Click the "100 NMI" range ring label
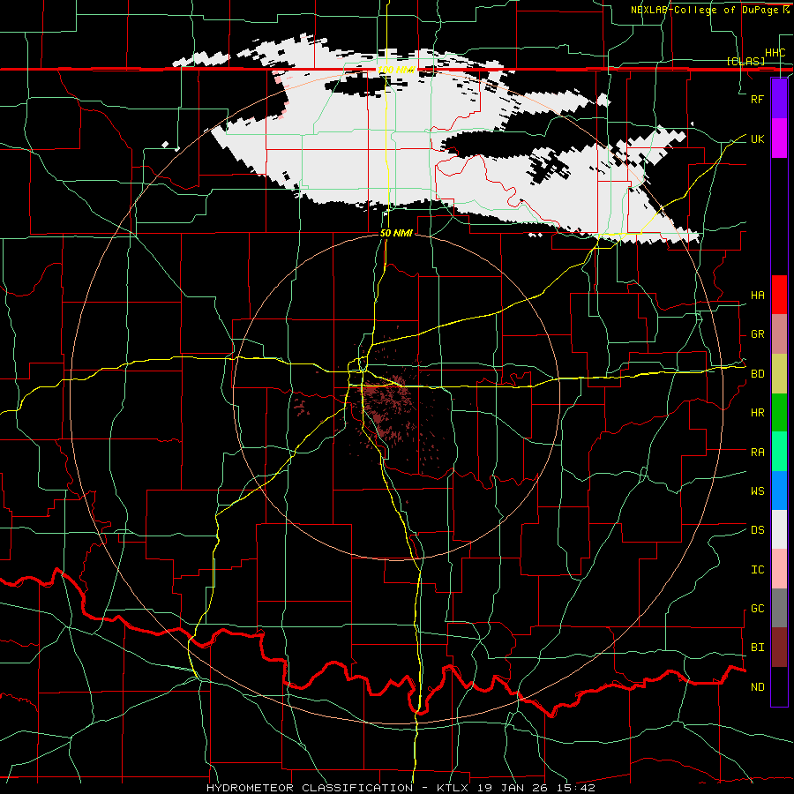Image resolution: width=794 pixels, height=794 pixels. pyautogui.click(x=396, y=70)
